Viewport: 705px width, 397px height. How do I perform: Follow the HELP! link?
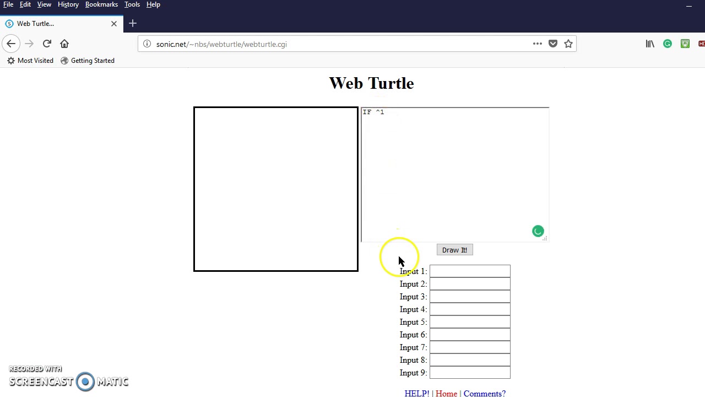click(x=416, y=393)
